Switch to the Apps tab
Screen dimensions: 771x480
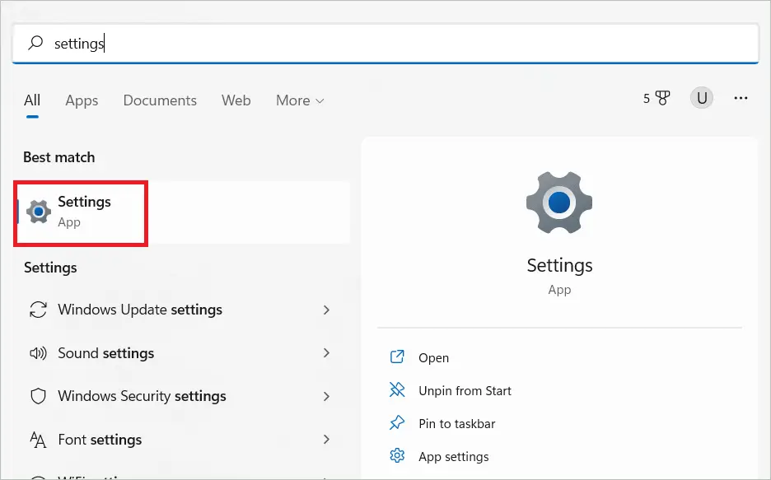tap(81, 100)
